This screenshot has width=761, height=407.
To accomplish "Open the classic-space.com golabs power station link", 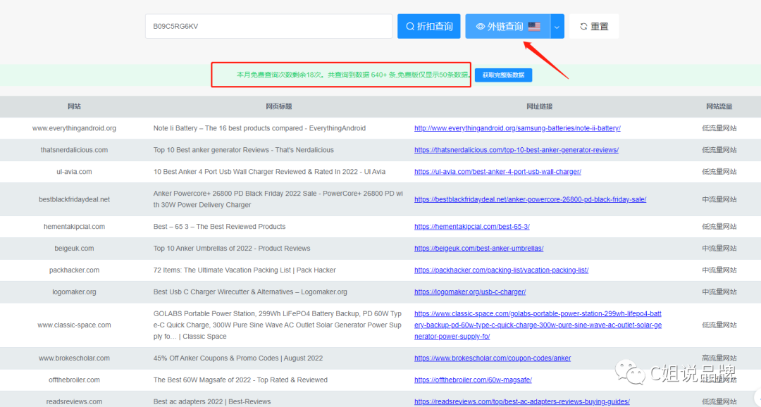I will point(538,325).
